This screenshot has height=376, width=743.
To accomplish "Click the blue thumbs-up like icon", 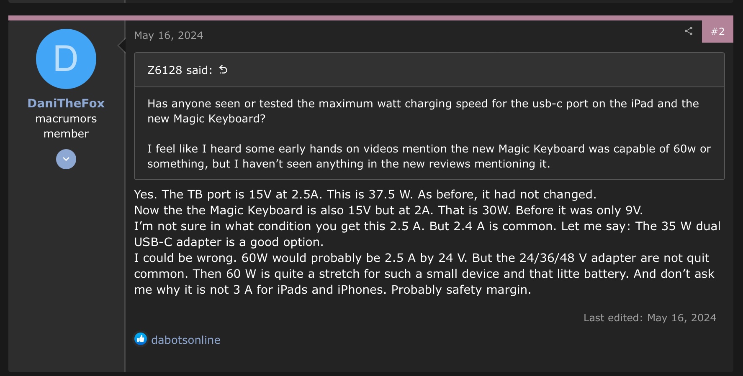I will [141, 339].
